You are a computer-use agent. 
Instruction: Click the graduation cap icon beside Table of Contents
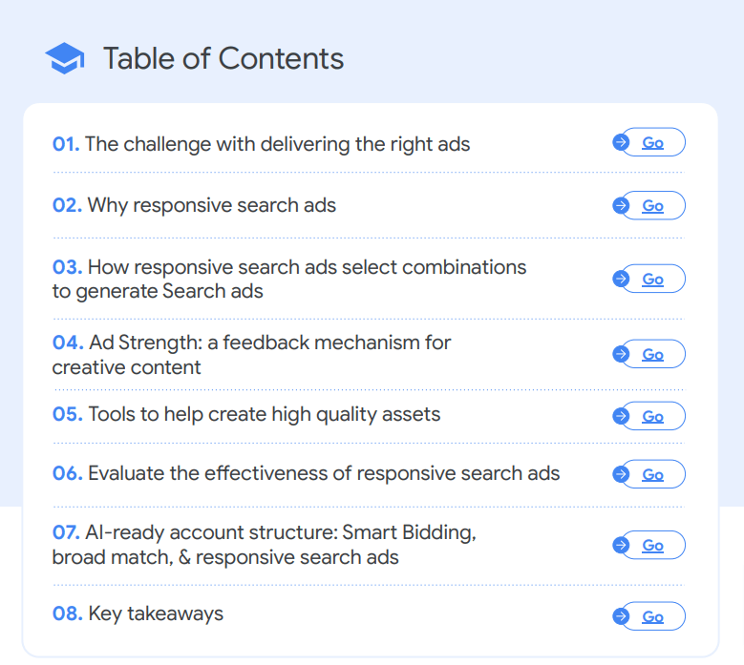click(65, 58)
